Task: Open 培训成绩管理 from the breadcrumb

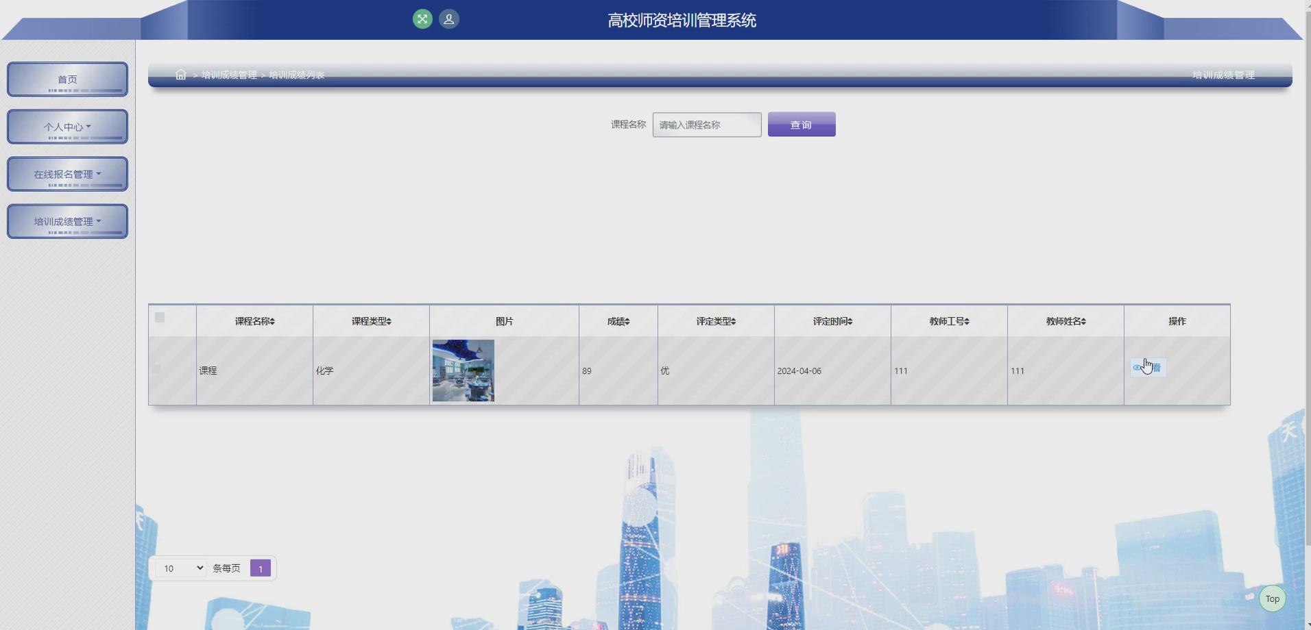Action: click(x=228, y=75)
